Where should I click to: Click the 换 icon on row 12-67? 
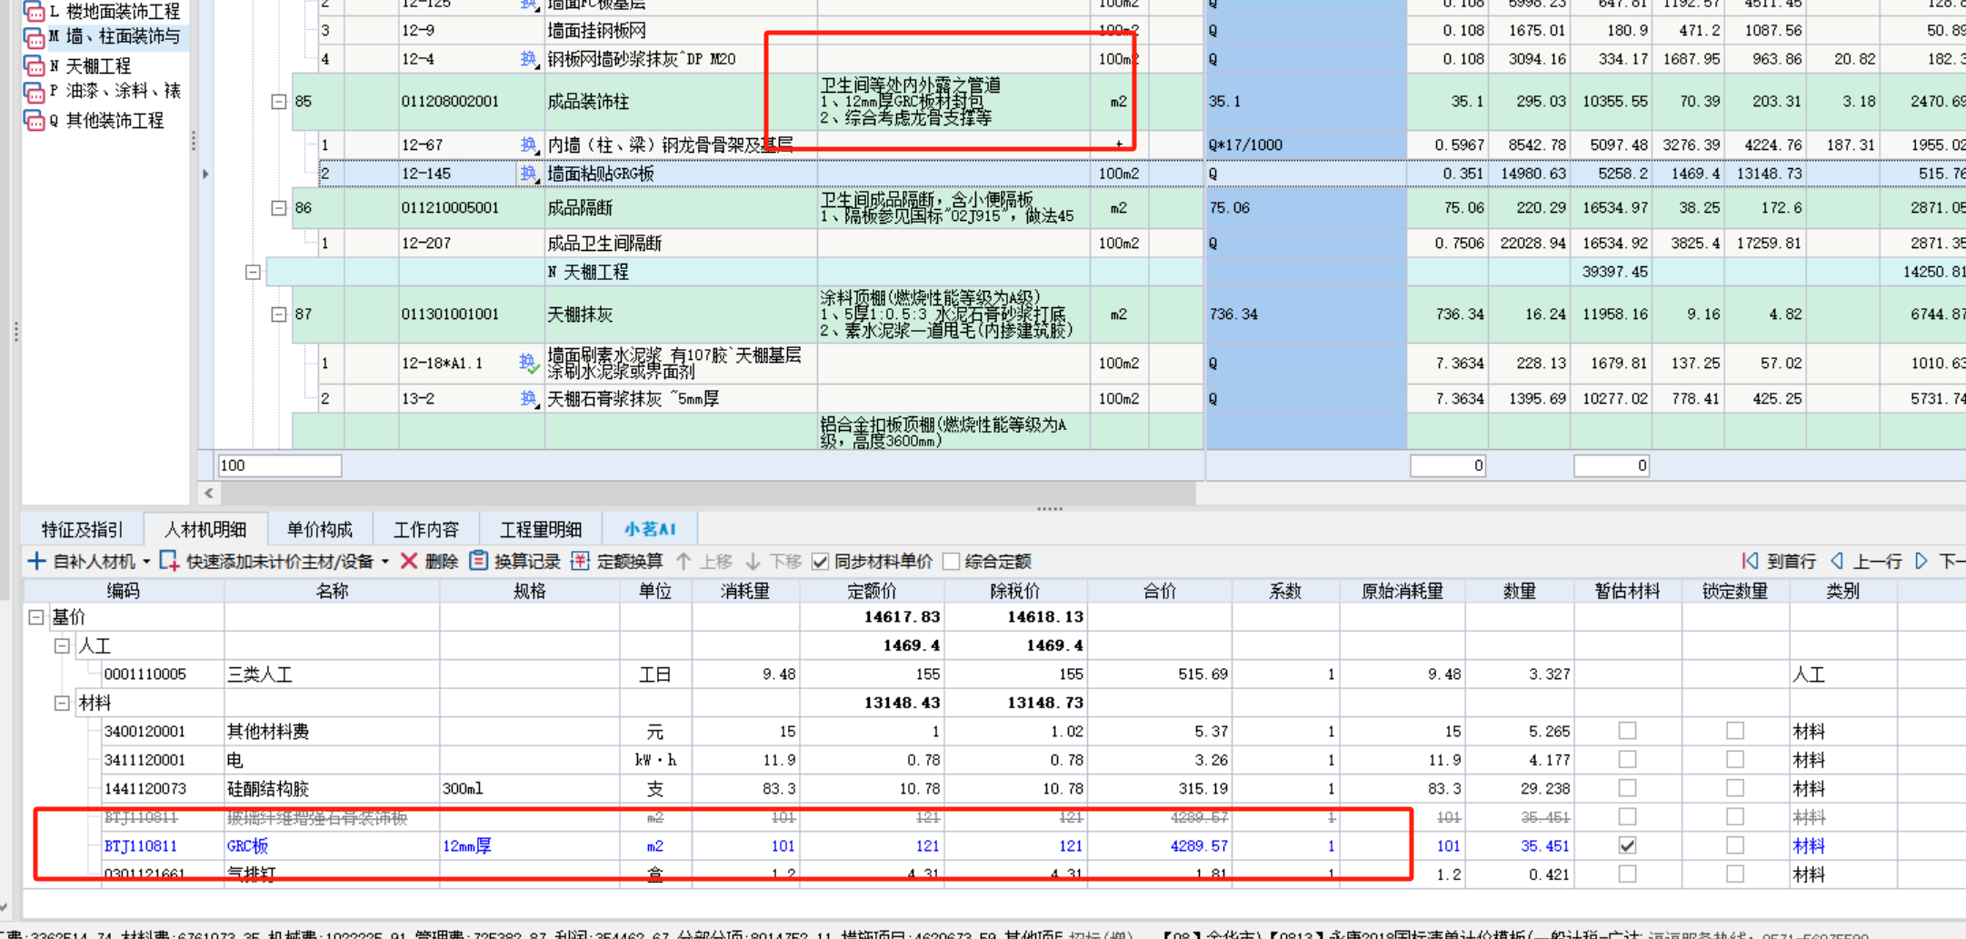pyautogui.click(x=529, y=145)
